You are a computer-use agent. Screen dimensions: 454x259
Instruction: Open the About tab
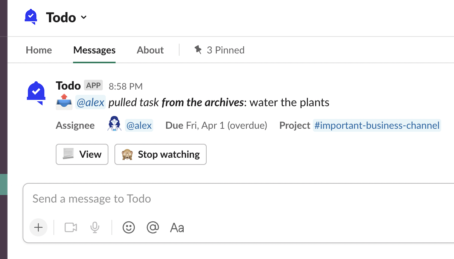tap(150, 50)
